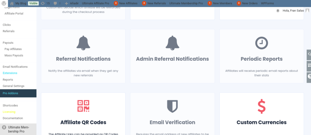Click New Referrals label in admin bar

pos(156,3)
